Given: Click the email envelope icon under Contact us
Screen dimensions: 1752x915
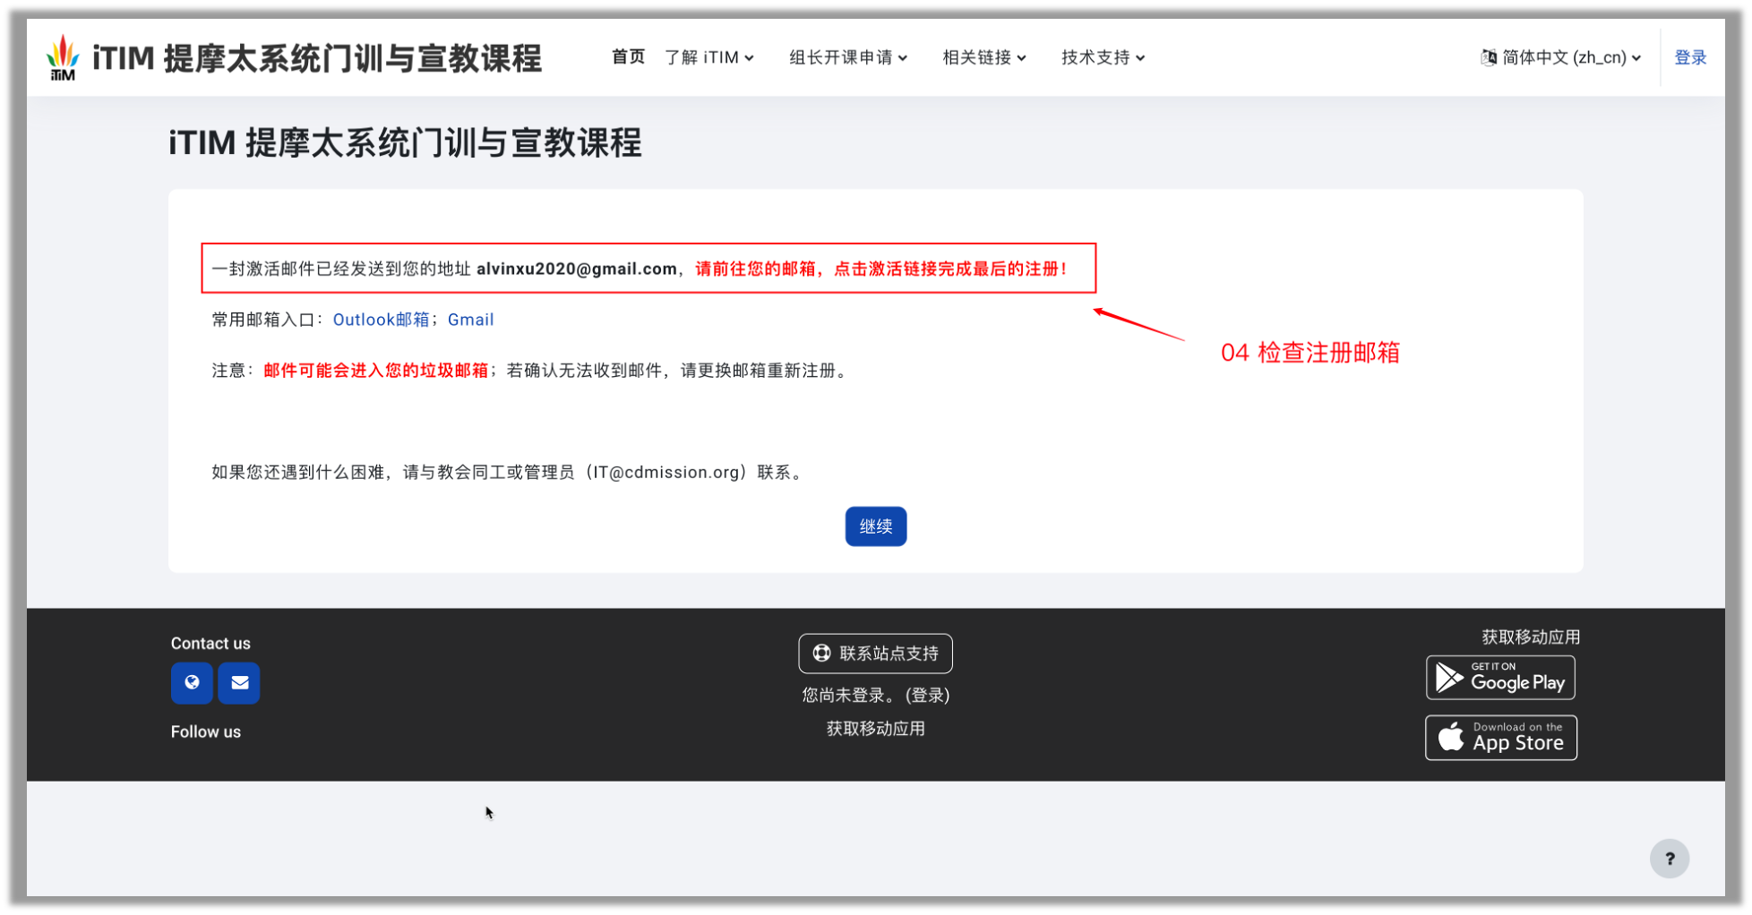Looking at the screenshot, I should tap(239, 683).
